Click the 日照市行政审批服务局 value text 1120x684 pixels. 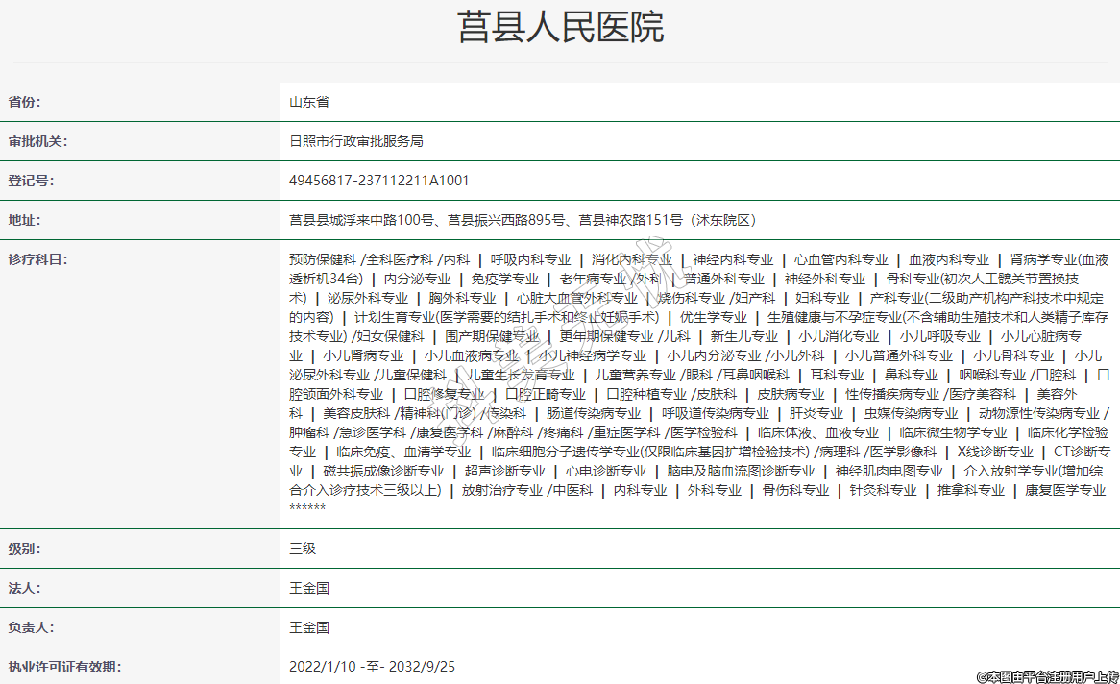click(x=355, y=141)
